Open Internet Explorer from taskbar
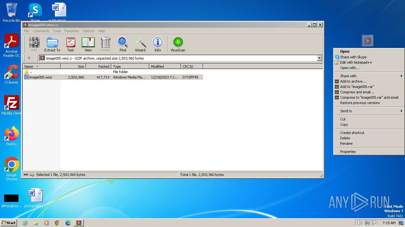This screenshot has width=405, height=227. (x=25, y=223)
